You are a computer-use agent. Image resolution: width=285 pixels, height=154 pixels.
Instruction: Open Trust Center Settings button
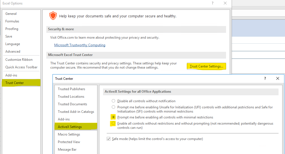(206, 66)
